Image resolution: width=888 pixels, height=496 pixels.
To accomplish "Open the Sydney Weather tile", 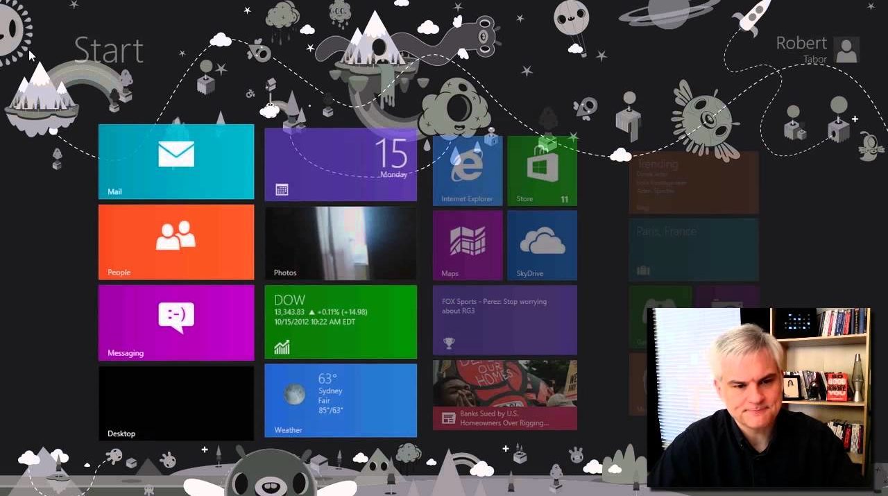I will click(x=340, y=400).
